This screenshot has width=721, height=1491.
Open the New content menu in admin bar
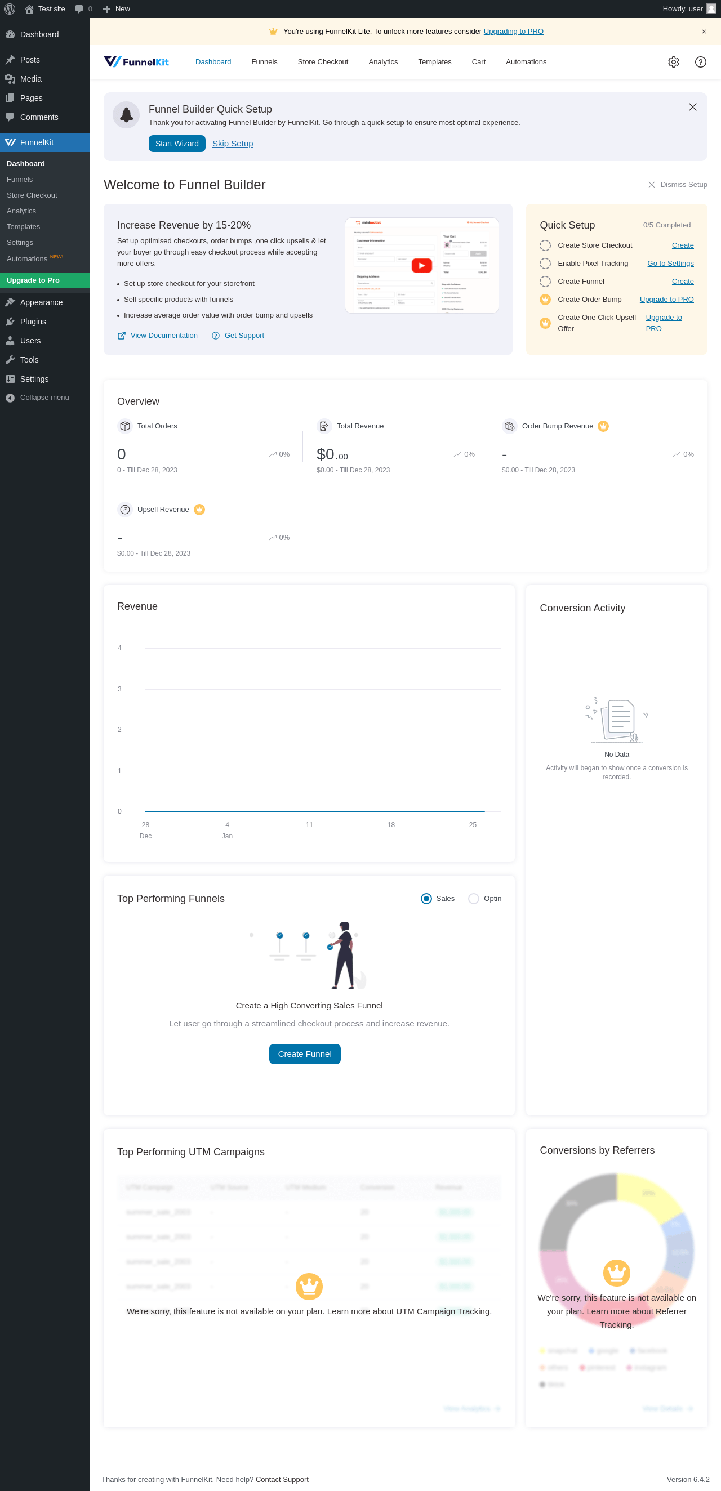pos(116,8)
